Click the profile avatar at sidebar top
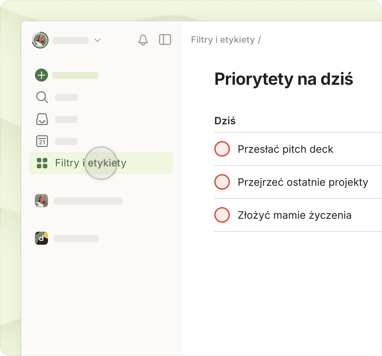The width and height of the screenshot is (382, 356). click(x=40, y=40)
